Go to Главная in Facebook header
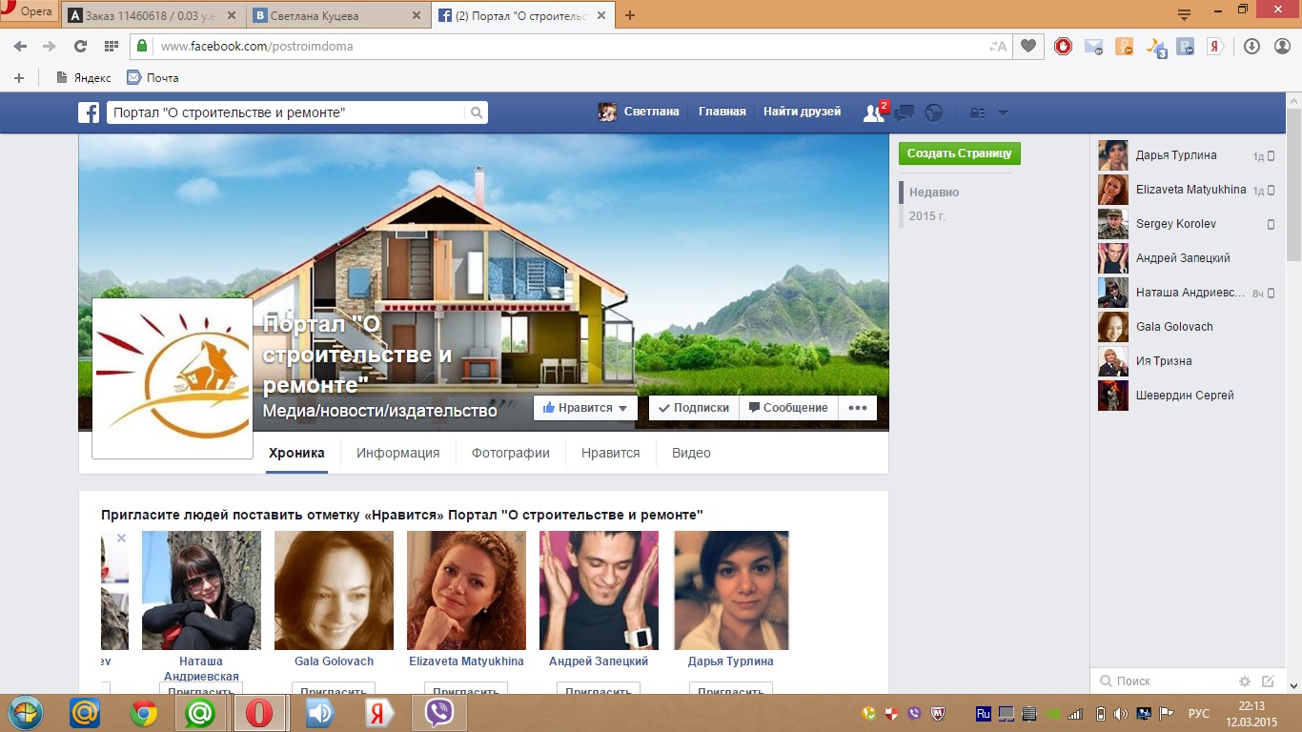The width and height of the screenshot is (1302, 732). (x=722, y=112)
